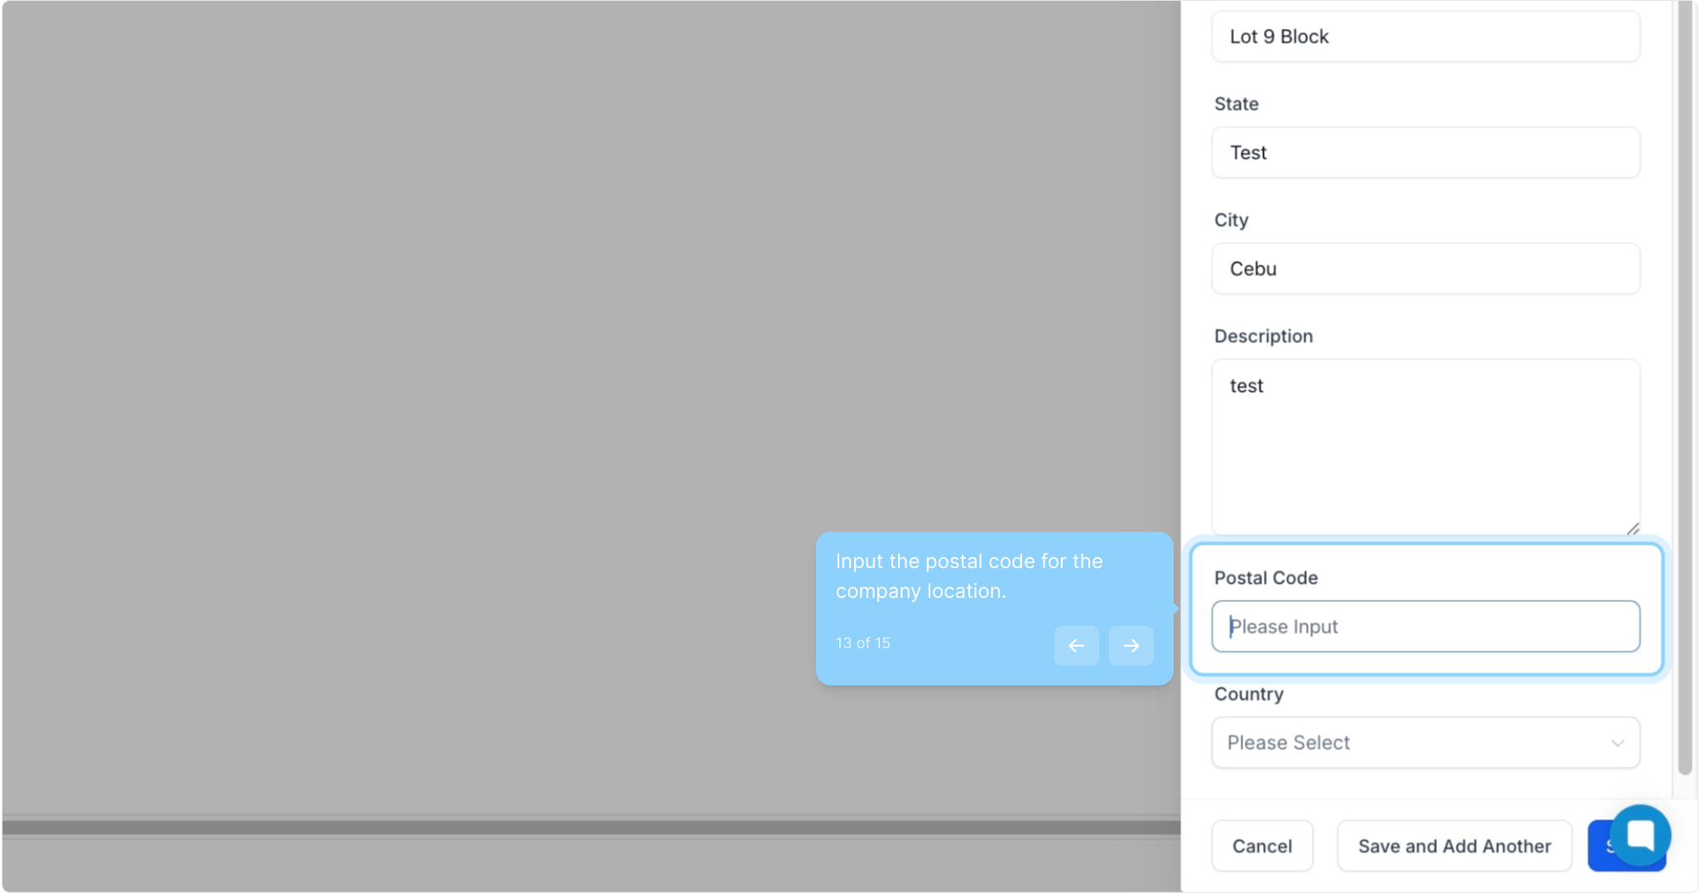Grab the Description textarea resize handle
The height and width of the screenshot is (893, 1700).
tap(1633, 529)
